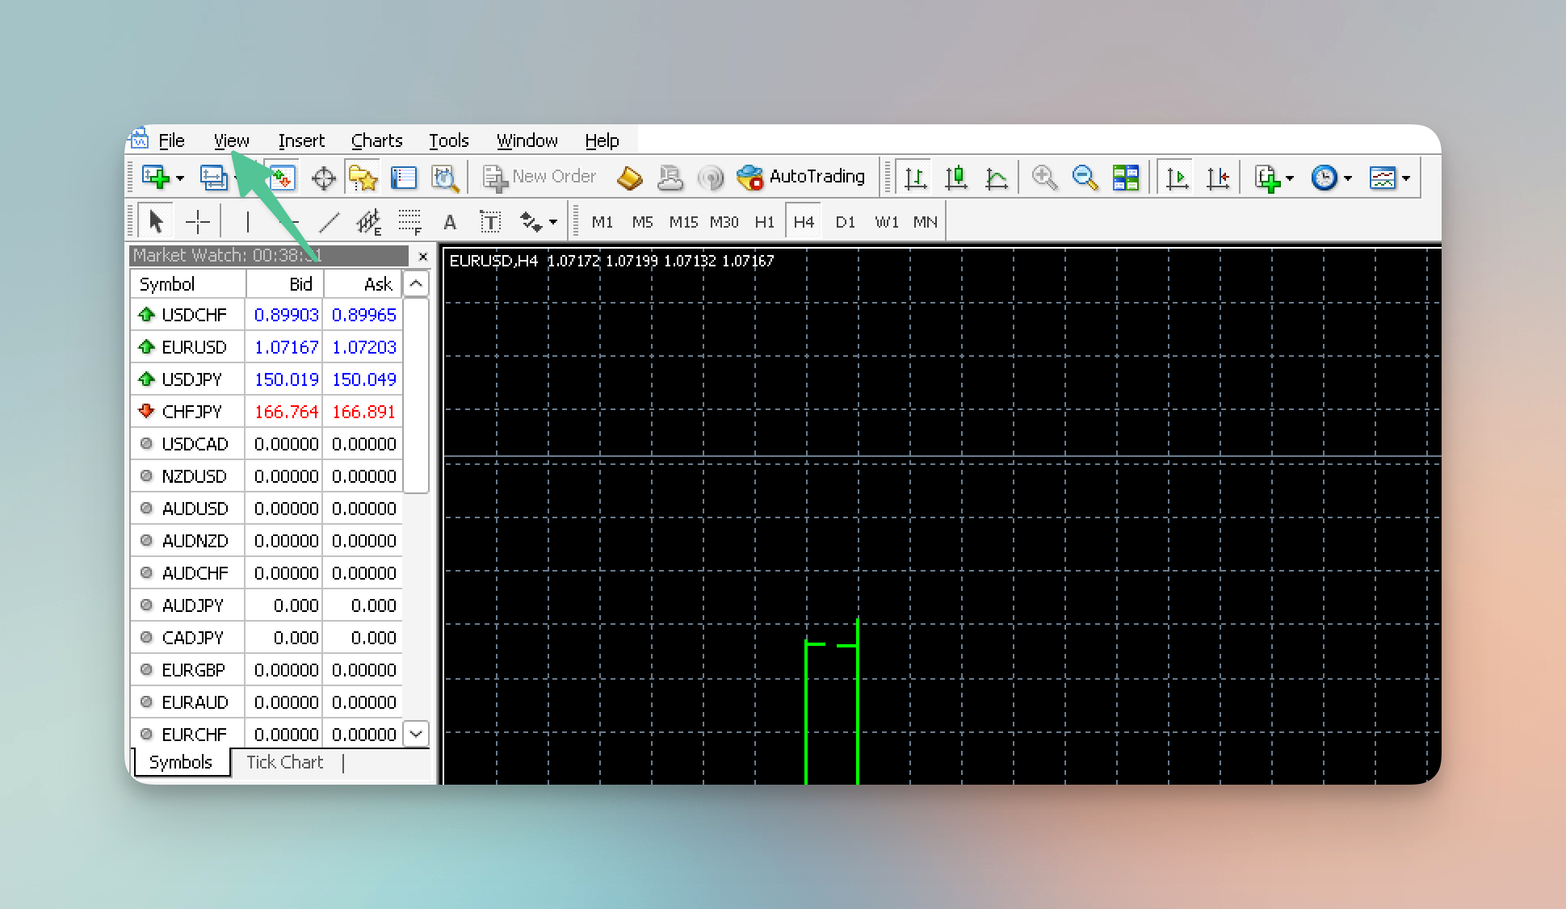Toggle chart shift option
Viewport: 1566px width, 909px height.
[1217, 178]
